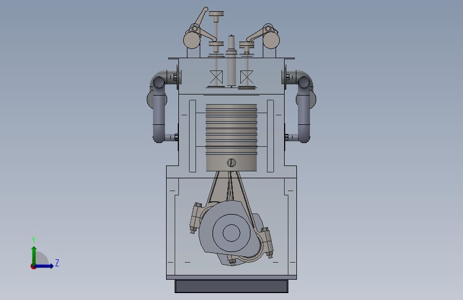The width and height of the screenshot is (463, 300).
Task: Click the green Y axis arrow of triad
Action: pyautogui.click(x=34, y=255)
